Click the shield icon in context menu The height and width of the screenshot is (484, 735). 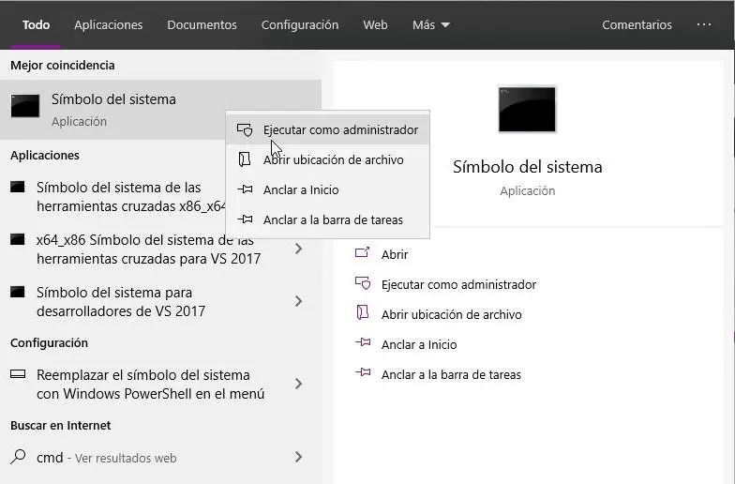[245, 129]
